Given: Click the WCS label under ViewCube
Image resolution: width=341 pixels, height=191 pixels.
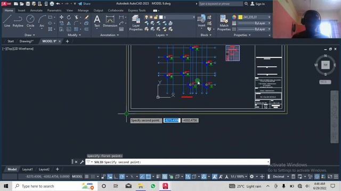Looking at the screenshot, I should coord(325,82).
